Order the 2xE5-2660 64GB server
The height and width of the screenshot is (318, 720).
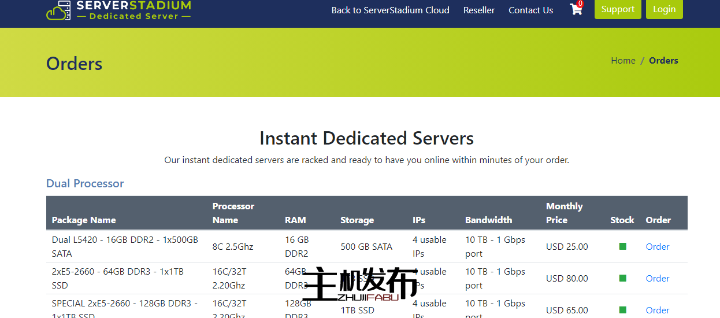pyautogui.click(x=657, y=278)
